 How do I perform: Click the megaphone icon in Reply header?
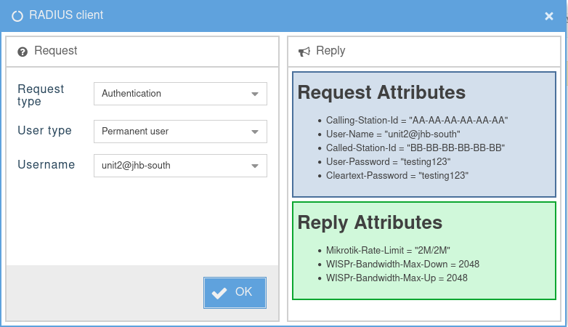304,52
